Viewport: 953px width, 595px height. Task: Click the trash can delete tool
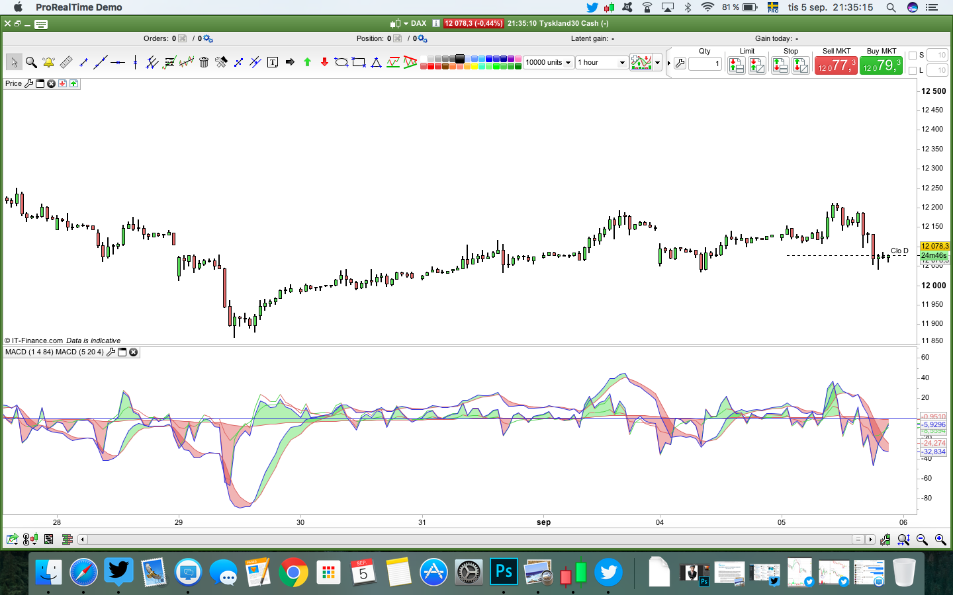tap(204, 62)
